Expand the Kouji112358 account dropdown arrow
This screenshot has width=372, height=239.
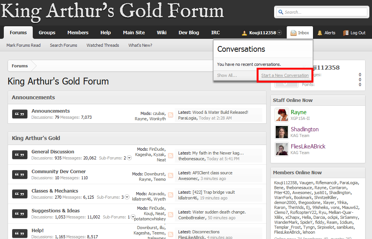pos(279,33)
